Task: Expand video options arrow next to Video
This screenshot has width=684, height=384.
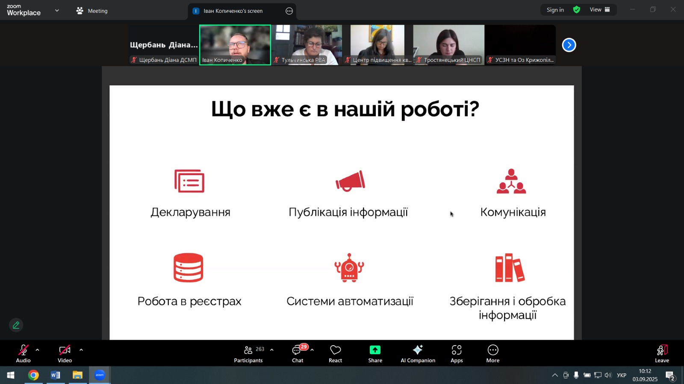Action: 81,350
